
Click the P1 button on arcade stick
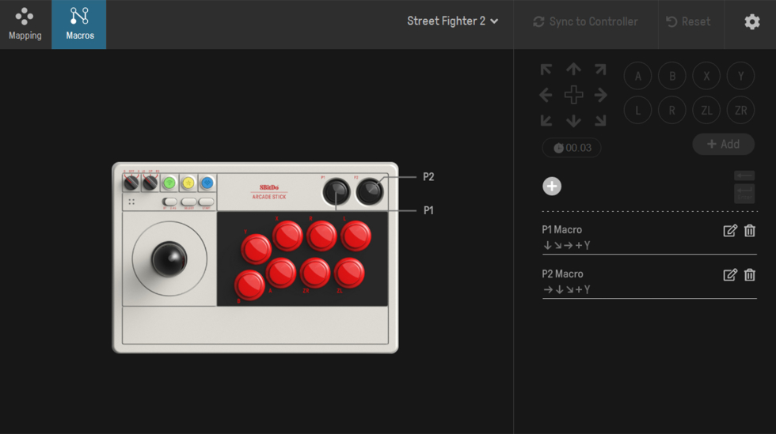click(337, 192)
